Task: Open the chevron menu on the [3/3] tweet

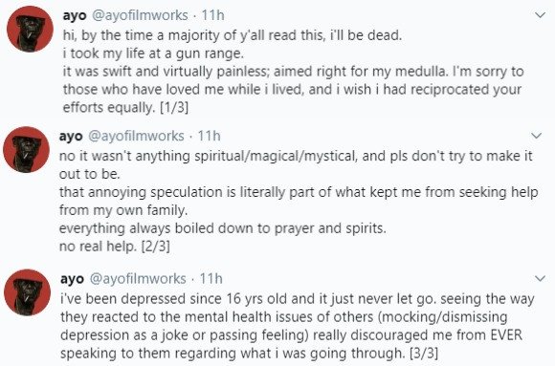Action: 540,279
